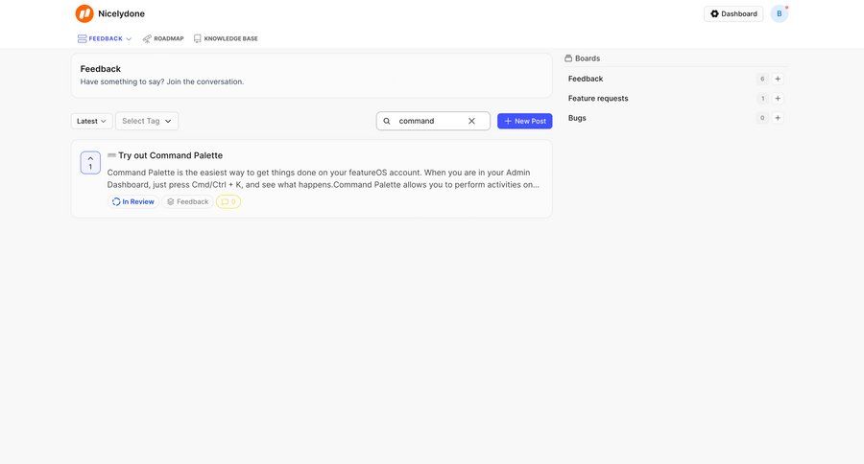Image resolution: width=864 pixels, height=464 pixels.
Task: Click the Feedback board count 6
Action: point(762,79)
